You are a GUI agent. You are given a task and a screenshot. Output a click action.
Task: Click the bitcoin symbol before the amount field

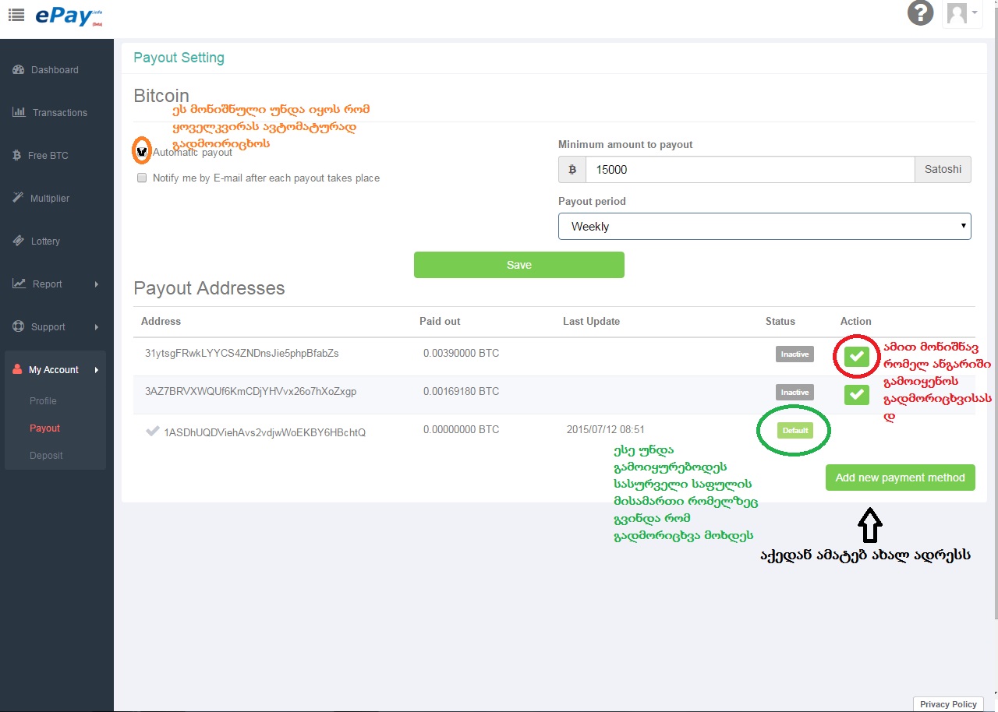[572, 169]
